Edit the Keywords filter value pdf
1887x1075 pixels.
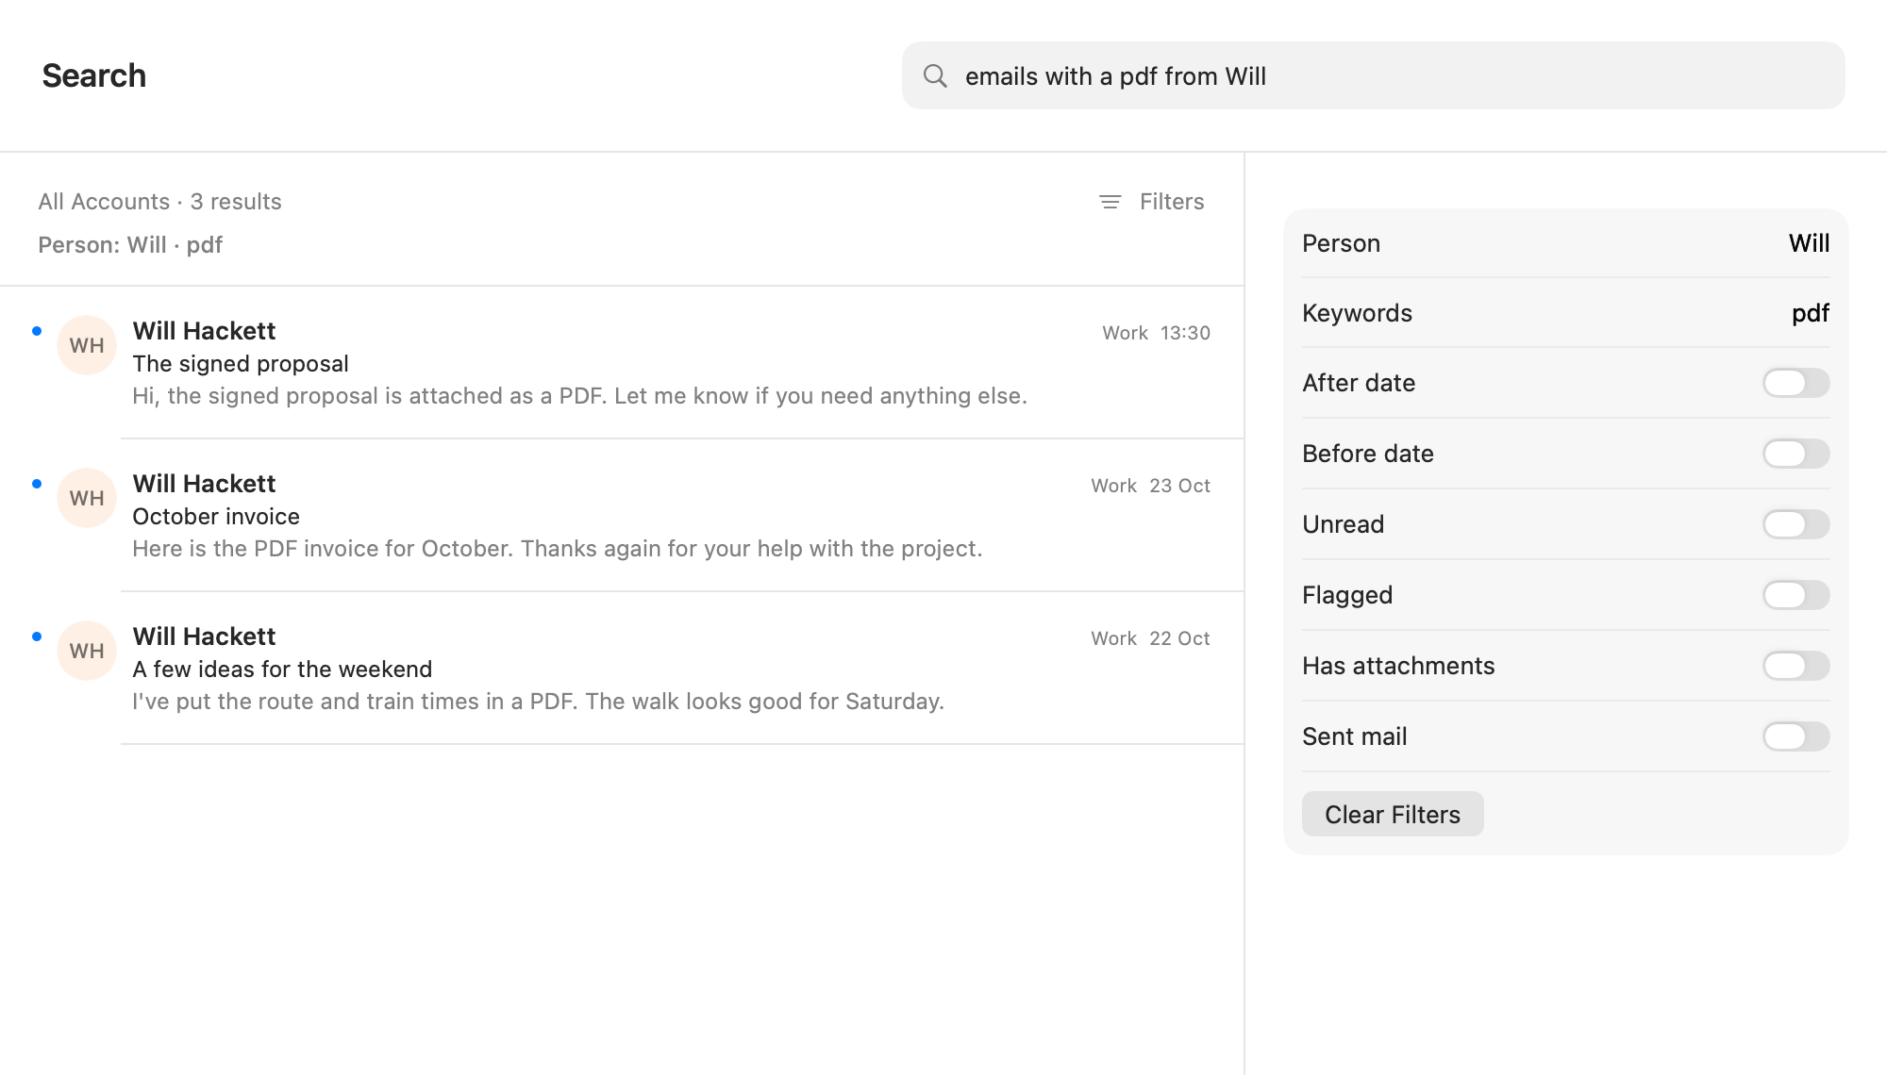click(1811, 313)
